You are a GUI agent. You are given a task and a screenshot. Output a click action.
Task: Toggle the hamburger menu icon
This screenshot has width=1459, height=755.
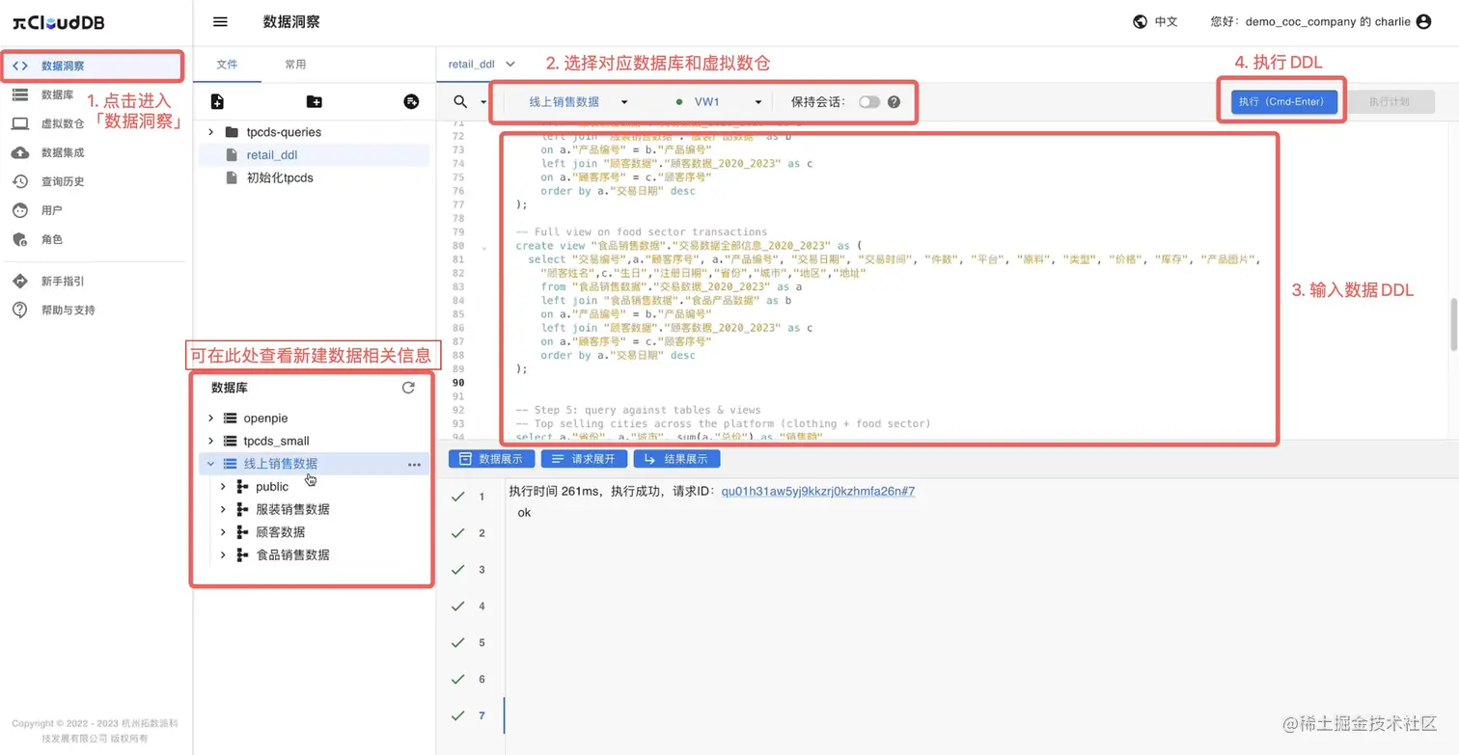[x=220, y=21]
